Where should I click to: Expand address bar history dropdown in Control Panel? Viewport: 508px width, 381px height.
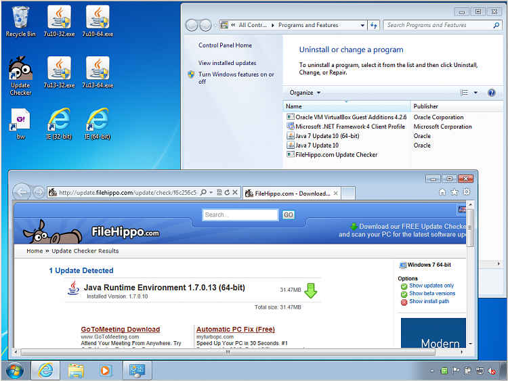tap(362, 25)
